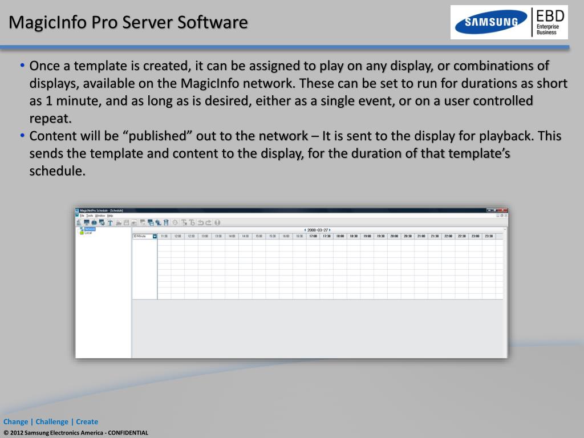The image size is (584, 438).
Task: Open the Help menu
Action: (x=110, y=216)
